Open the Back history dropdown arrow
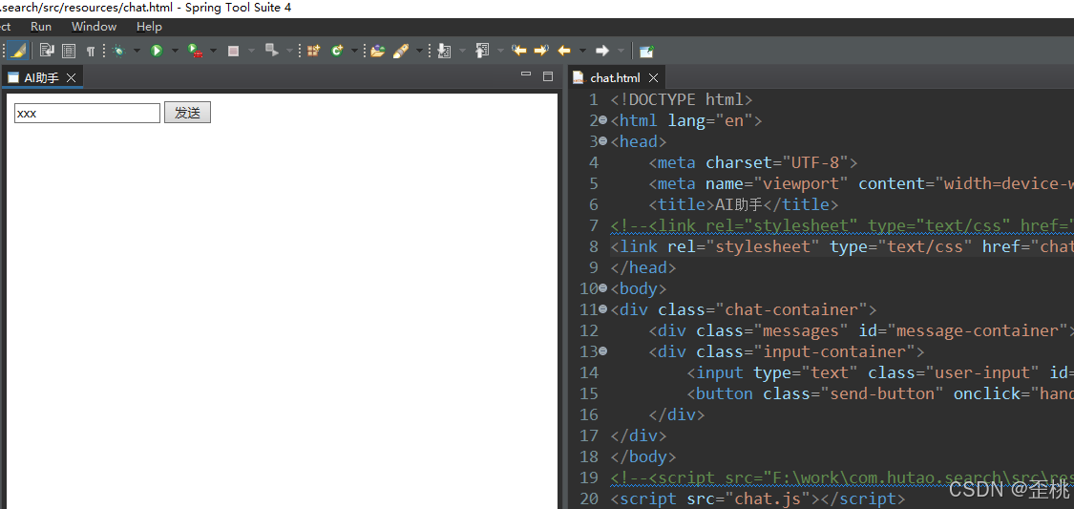This screenshot has height=509, width=1074. (x=583, y=51)
